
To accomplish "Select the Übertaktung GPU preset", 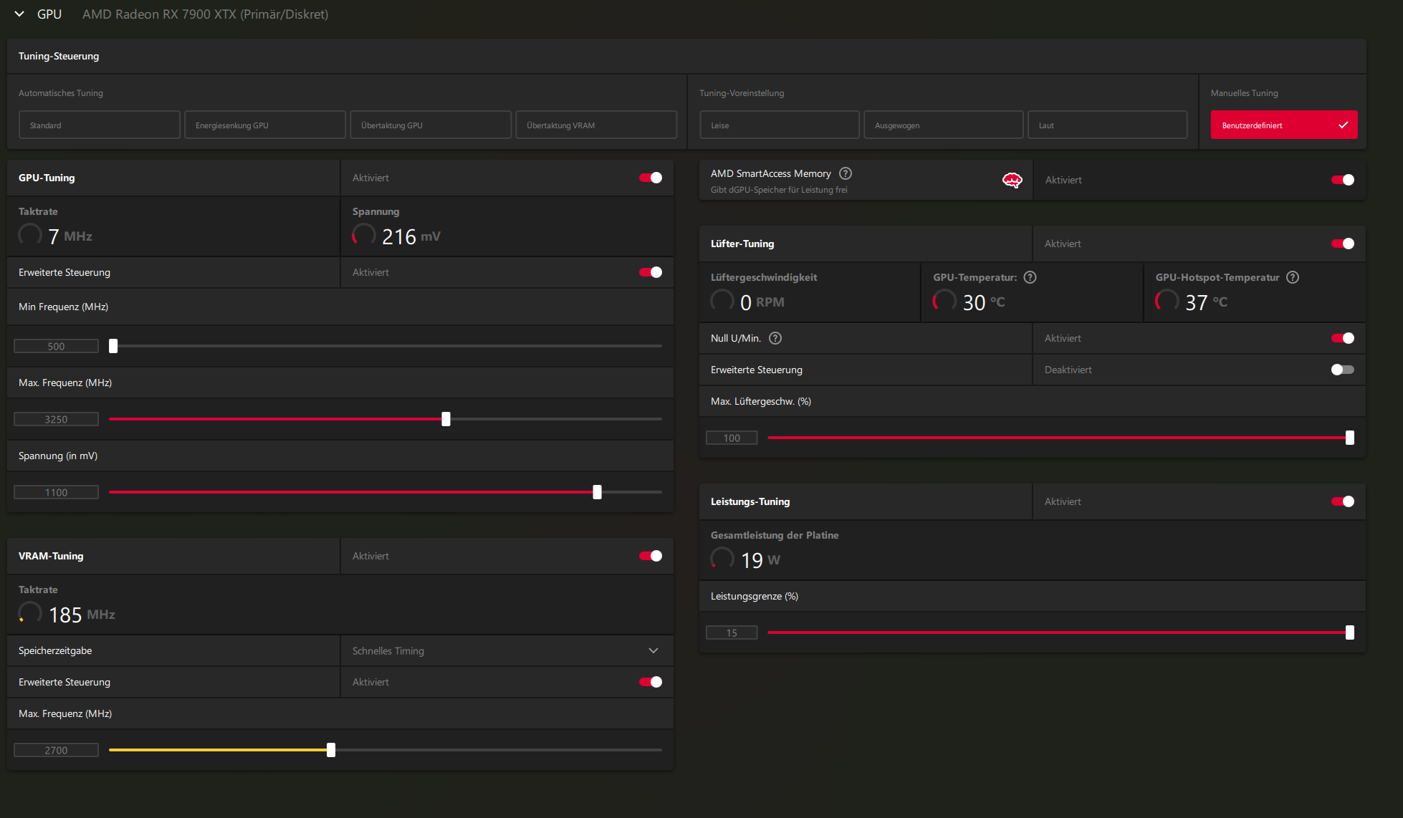I will [431, 125].
